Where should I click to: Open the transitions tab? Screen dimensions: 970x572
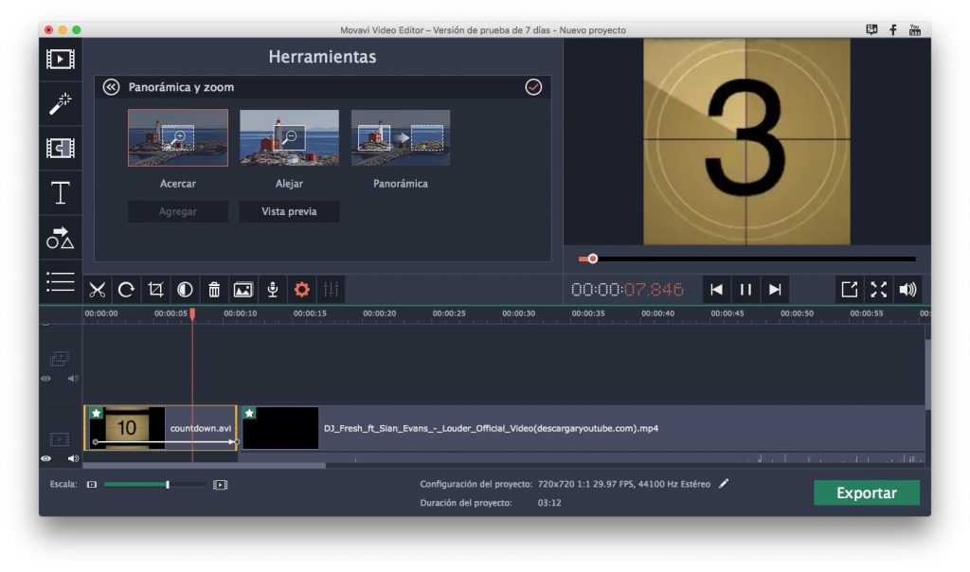(60, 149)
